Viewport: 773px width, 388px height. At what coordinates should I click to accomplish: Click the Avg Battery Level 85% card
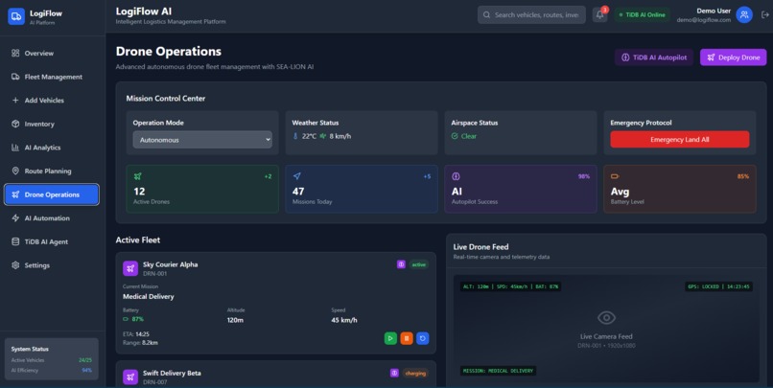680,189
